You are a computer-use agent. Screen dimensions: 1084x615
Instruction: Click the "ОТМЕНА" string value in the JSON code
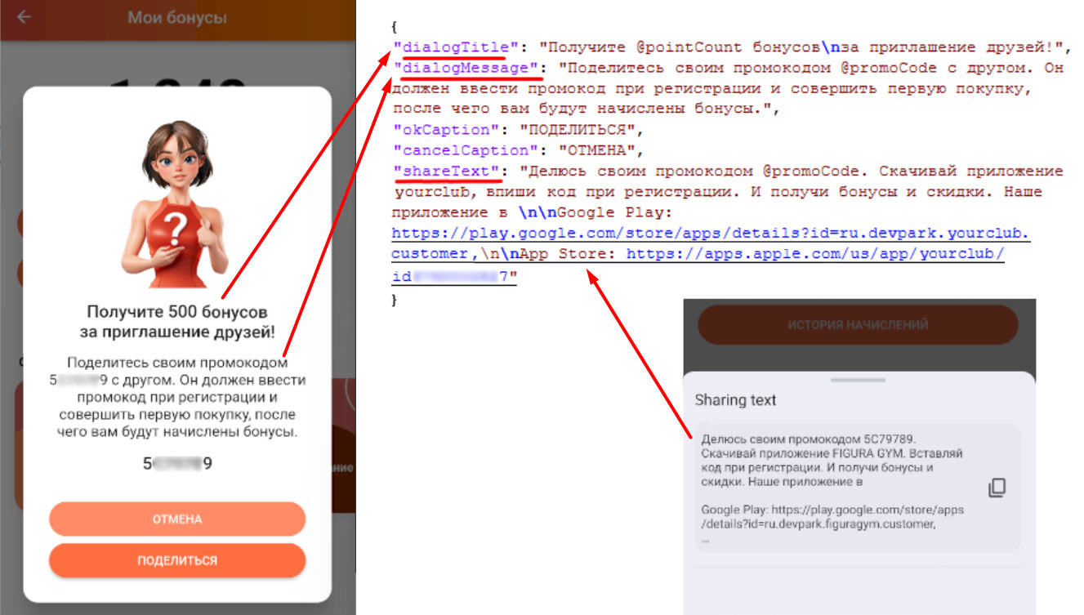tap(596, 150)
